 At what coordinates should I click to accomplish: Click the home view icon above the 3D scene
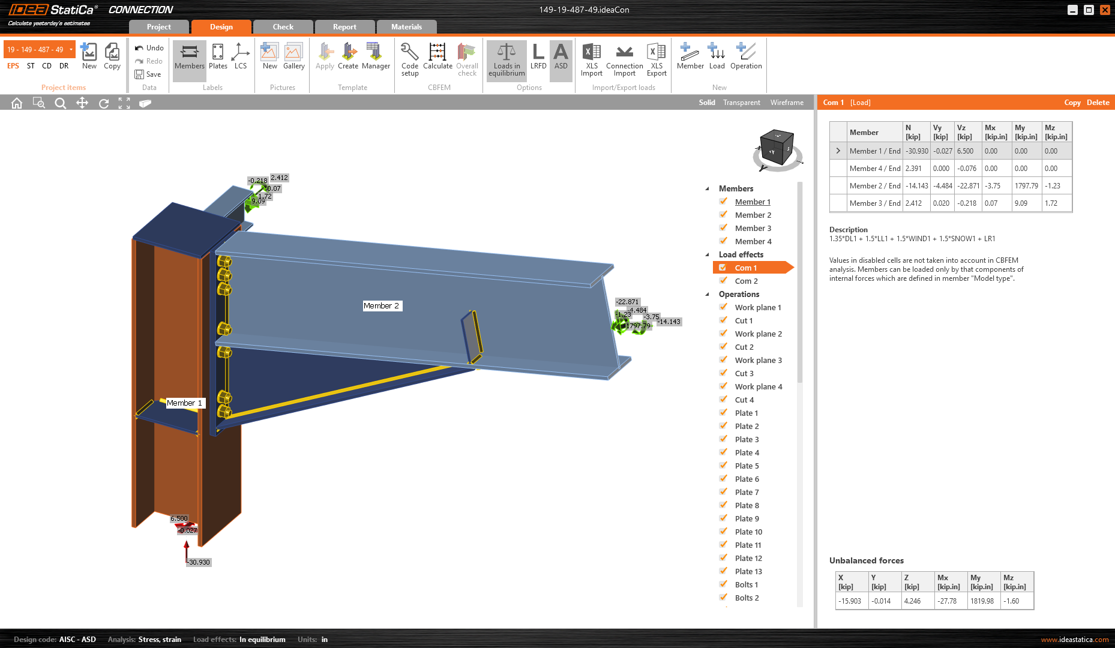coord(16,103)
